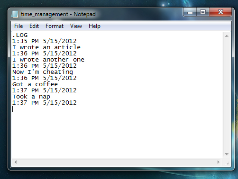This screenshot has width=238, height=179.
Task: Place cursor in the .LOG line
Action: click(20, 35)
